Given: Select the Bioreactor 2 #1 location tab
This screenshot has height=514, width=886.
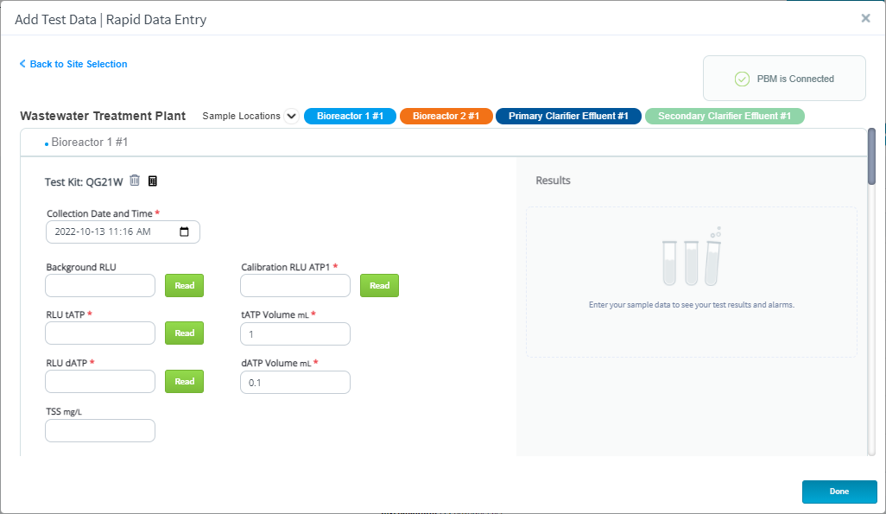Looking at the screenshot, I should [x=446, y=116].
